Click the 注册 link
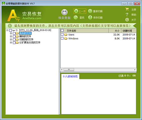Screen dimensions: 142x120 tap(134, 9)
